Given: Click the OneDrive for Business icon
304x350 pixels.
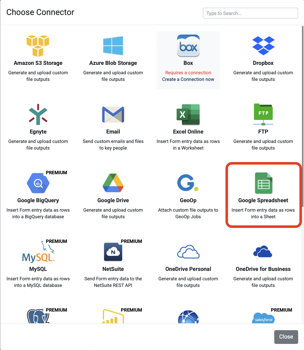Looking at the screenshot, I should (x=263, y=252).
